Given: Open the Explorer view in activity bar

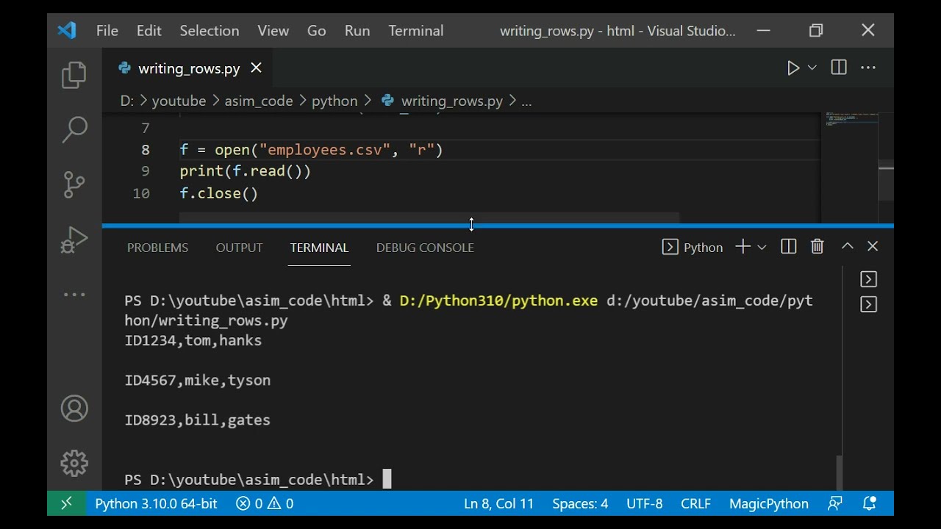Looking at the screenshot, I should (74, 75).
